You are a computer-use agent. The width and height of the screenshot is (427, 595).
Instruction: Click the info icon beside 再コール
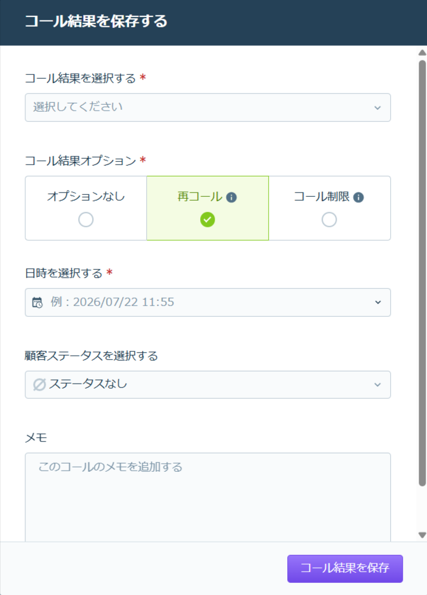(x=231, y=197)
